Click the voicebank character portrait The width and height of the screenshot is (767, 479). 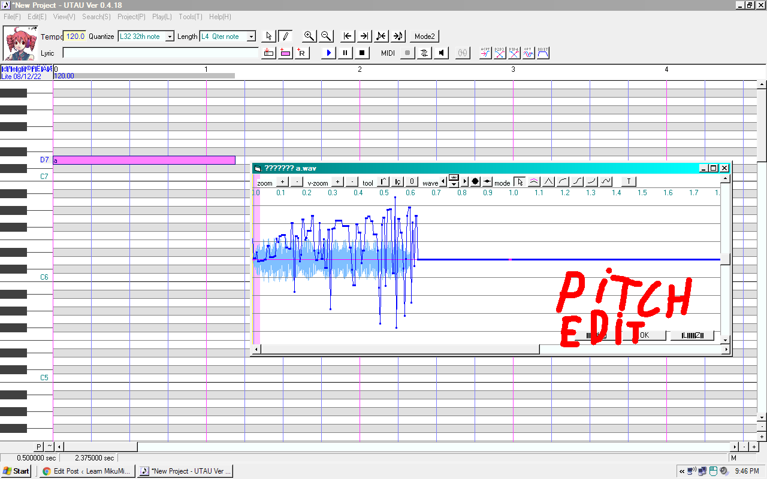point(21,43)
